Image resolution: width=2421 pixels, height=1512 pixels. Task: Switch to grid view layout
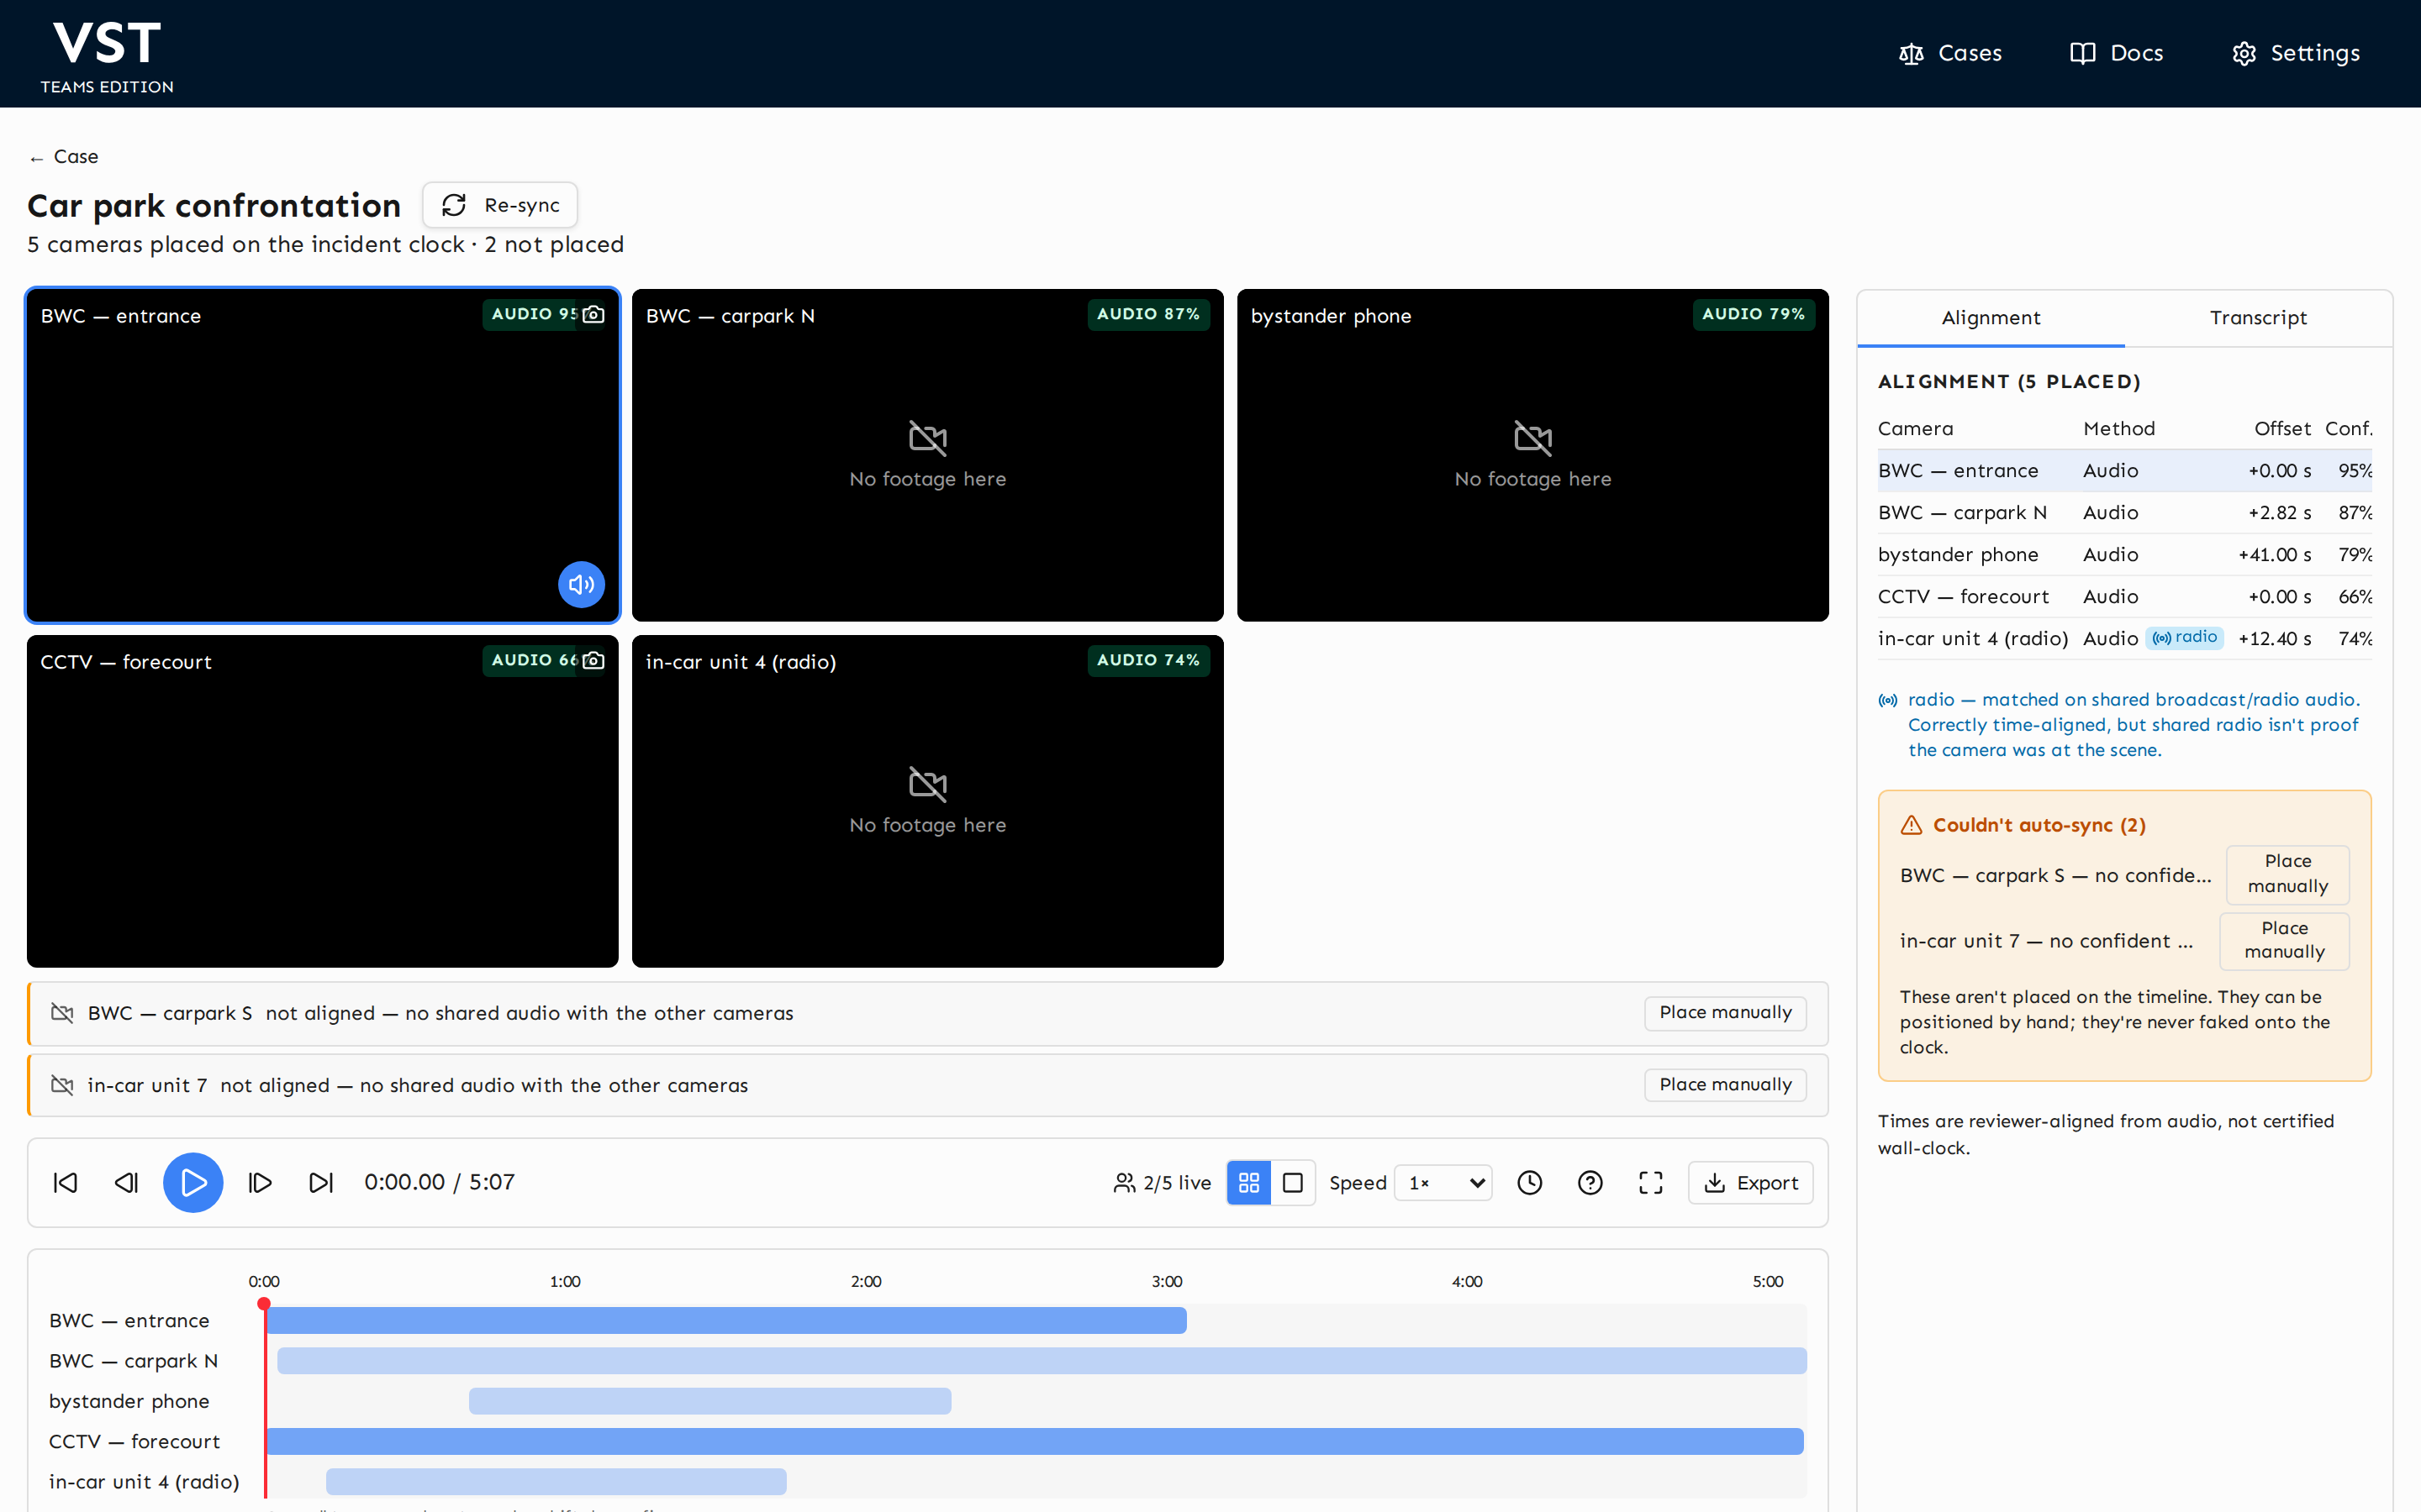pyautogui.click(x=1248, y=1183)
